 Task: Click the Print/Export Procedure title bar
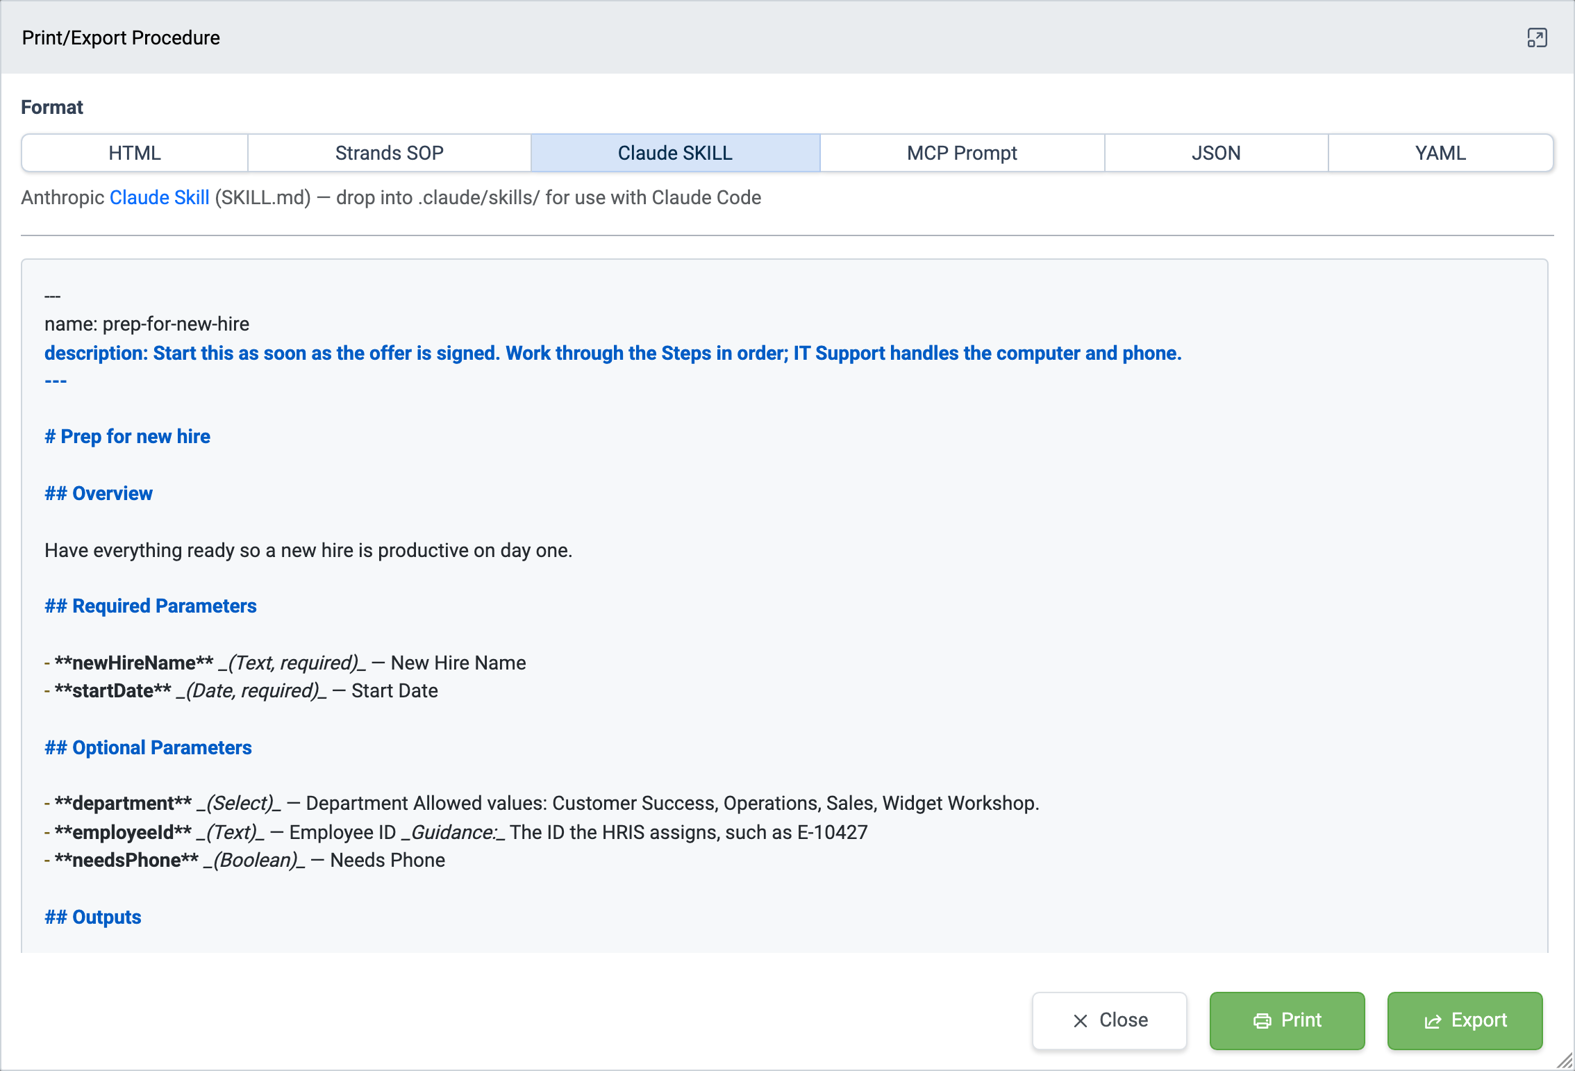pos(787,38)
